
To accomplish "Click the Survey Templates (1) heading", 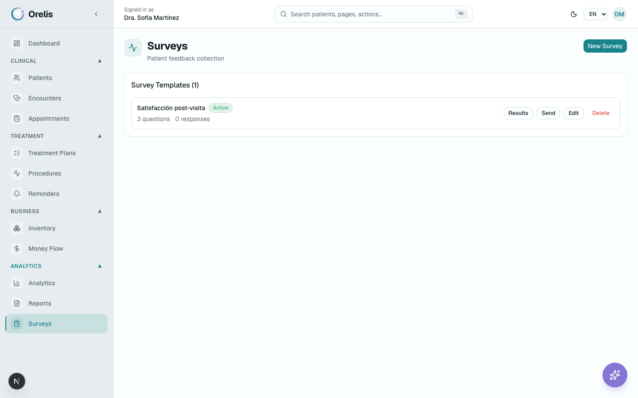I will click(165, 85).
